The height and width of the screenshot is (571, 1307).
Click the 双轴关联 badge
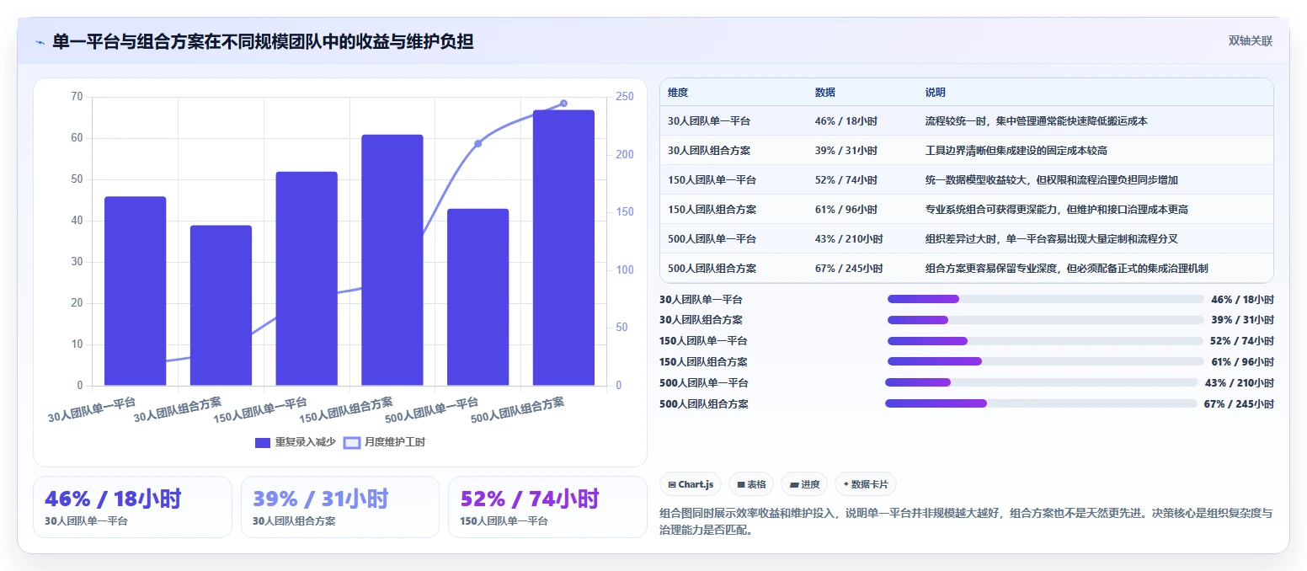(1250, 41)
